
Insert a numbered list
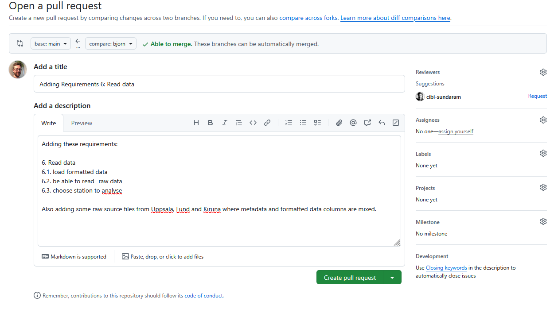[x=289, y=123]
